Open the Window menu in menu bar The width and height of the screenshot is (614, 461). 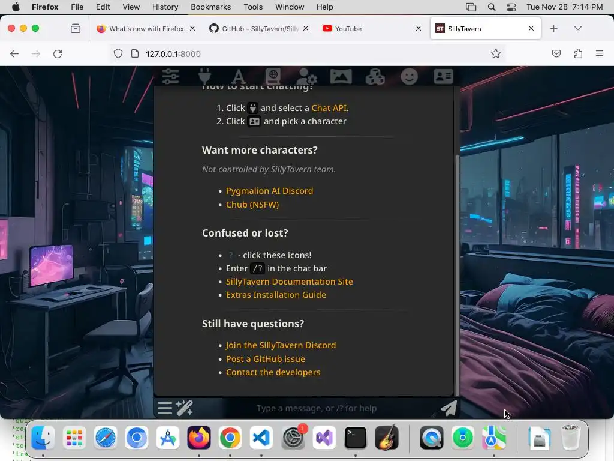pos(290,7)
